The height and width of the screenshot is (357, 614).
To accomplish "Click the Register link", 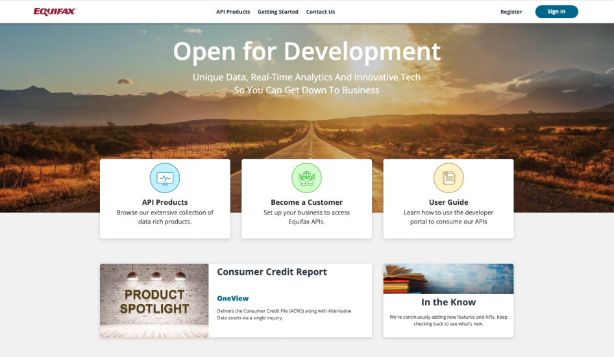I will (511, 12).
